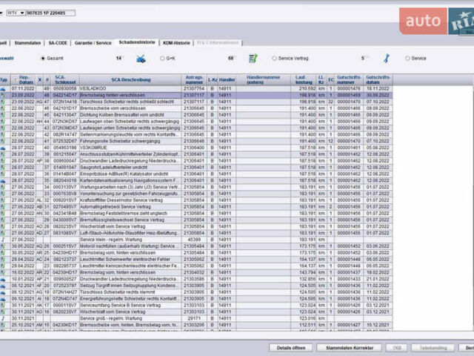Sort by the Laufleistung column header
Screen dimensions: 474x356
pos(304,79)
